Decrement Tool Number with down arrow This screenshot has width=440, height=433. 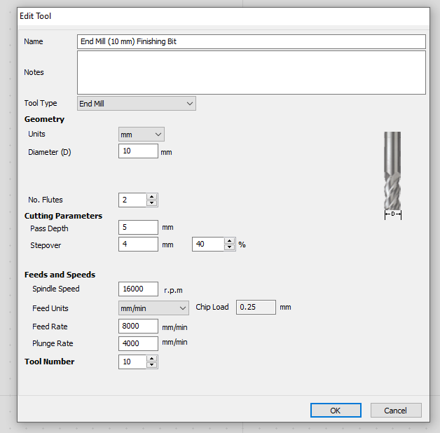(x=152, y=365)
